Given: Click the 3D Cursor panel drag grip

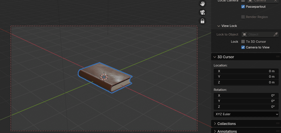Looking at the screenshot, I should 278,57.
